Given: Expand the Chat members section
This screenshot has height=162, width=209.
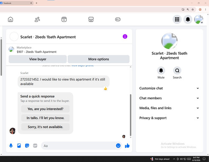Looking at the screenshot, I should 169,98.
